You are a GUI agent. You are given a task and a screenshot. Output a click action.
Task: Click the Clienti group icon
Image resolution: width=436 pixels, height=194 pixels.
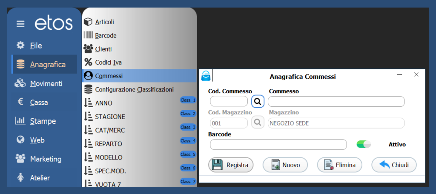click(x=88, y=49)
